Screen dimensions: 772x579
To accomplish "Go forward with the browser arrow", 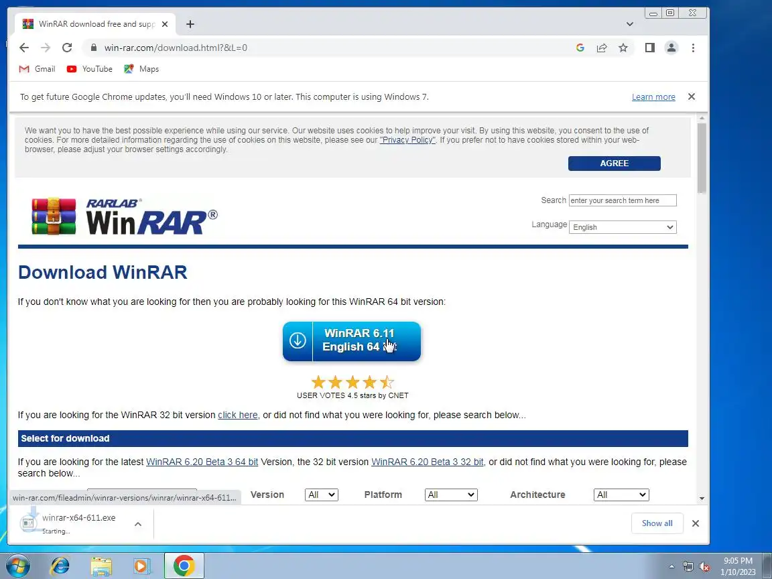I will click(x=46, y=48).
